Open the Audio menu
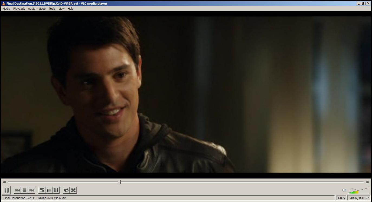The height and width of the screenshot is (202, 372). (32, 9)
